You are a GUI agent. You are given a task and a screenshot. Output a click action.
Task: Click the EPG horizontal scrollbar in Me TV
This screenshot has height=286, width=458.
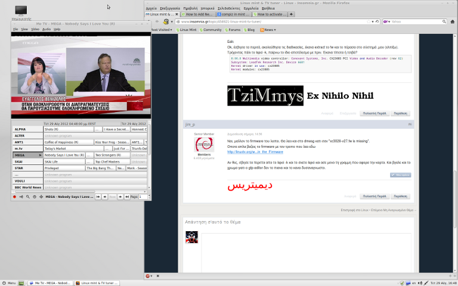click(54, 192)
